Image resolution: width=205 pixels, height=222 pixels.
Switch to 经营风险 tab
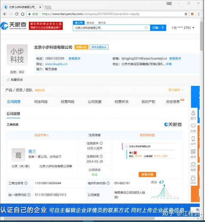point(68,102)
